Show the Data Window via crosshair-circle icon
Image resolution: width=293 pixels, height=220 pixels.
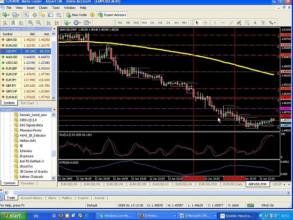pos(35,15)
